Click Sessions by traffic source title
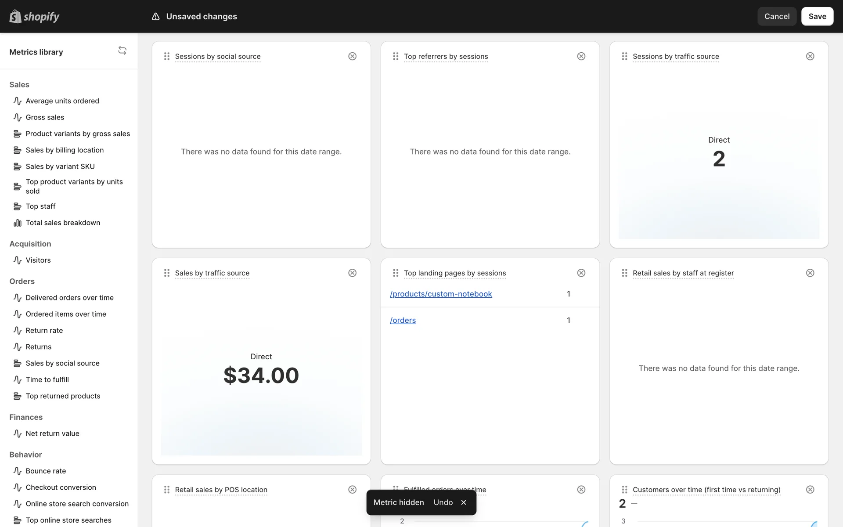Screen dimensions: 843x527 pyautogui.click(x=675, y=56)
